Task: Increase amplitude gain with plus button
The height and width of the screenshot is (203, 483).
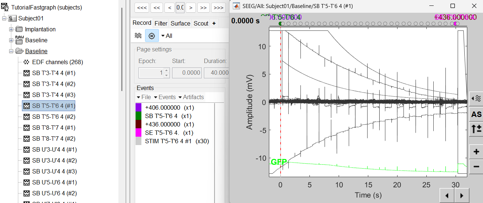Action: [476, 152]
